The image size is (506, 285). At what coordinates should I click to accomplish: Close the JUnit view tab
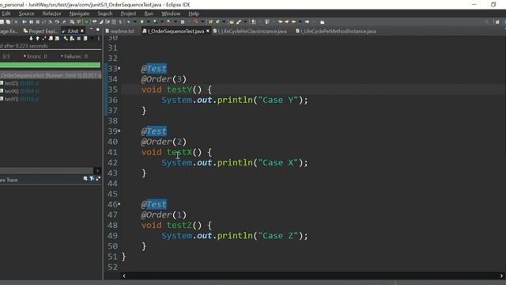[x=82, y=31]
